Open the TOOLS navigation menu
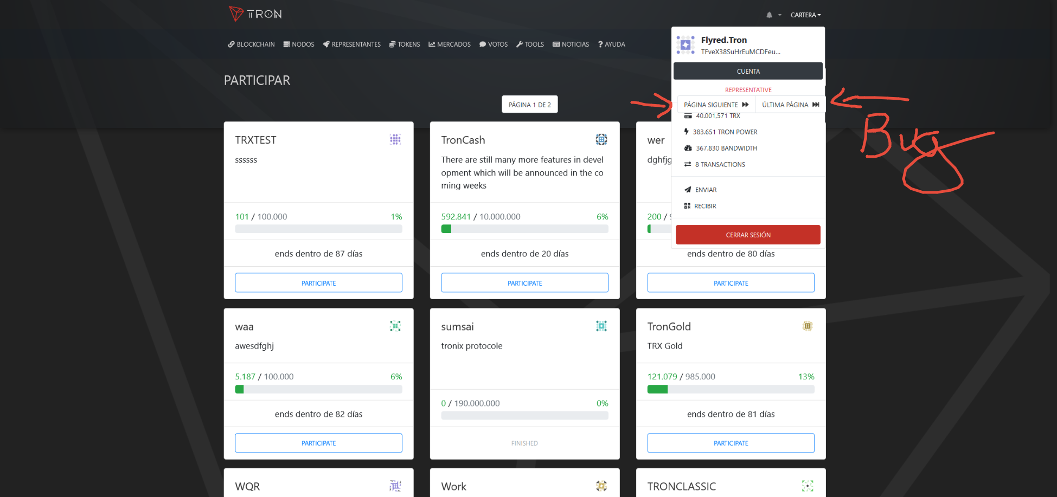This screenshot has height=497, width=1057. pyautogui.click(x=530, y=44)
